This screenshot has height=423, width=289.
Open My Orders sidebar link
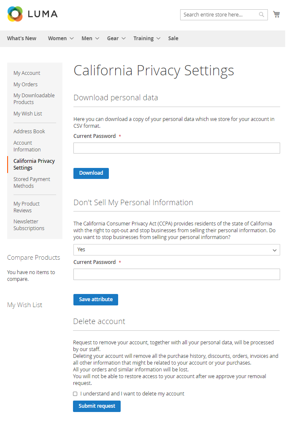[25, 85]
